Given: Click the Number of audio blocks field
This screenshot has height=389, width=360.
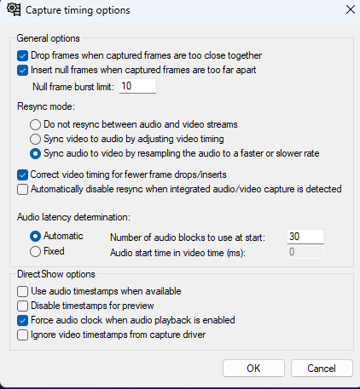Looking at the screenshot, I should (x=305, y=237).
